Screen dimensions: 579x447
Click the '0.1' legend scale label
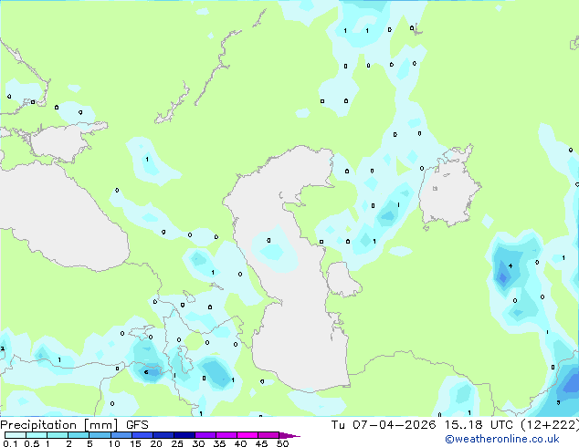(11, 443)
